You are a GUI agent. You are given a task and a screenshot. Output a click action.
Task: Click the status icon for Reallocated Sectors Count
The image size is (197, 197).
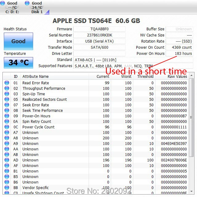pos(7,99)
